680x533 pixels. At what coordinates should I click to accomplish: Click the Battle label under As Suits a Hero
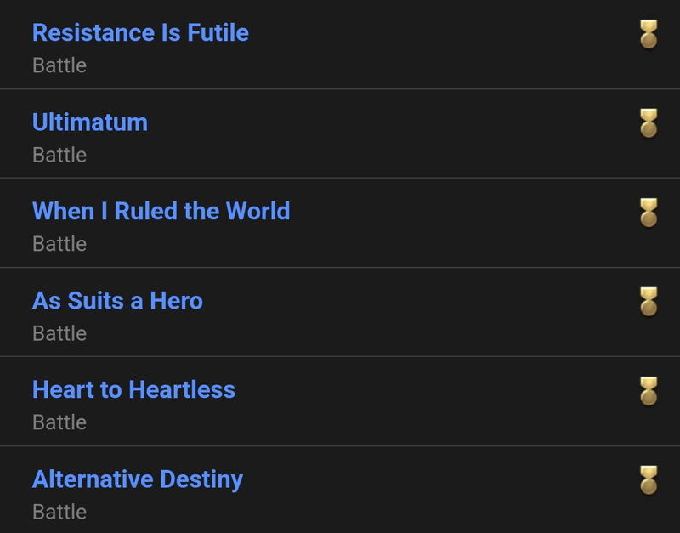point(59,333)
